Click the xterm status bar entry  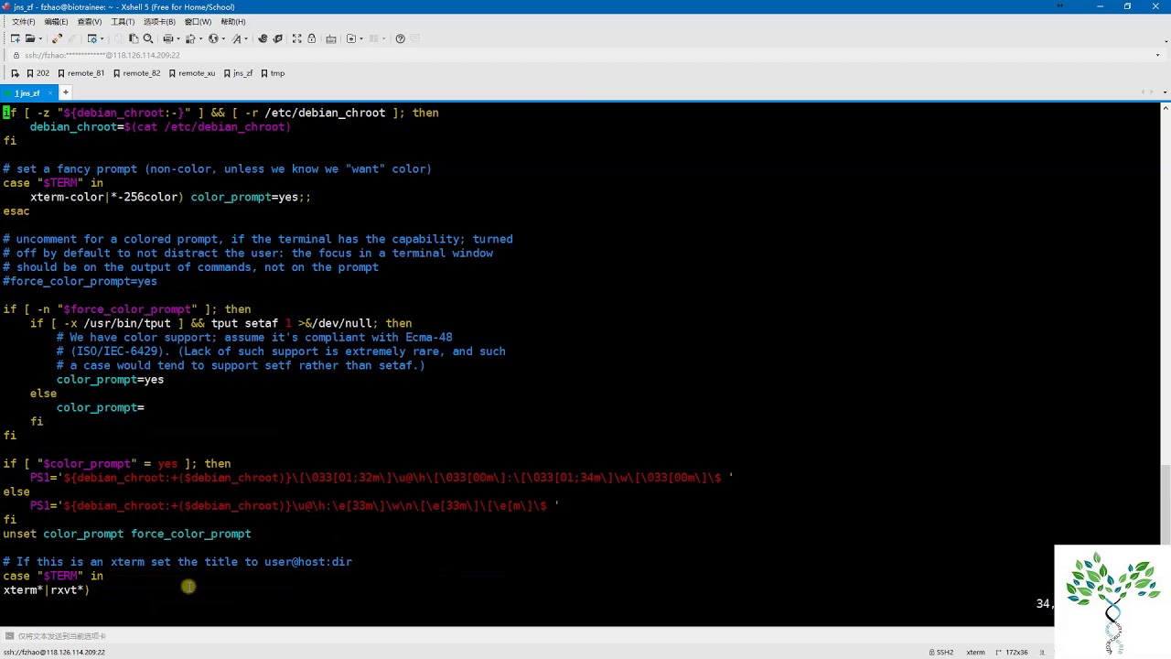point(975,652)
